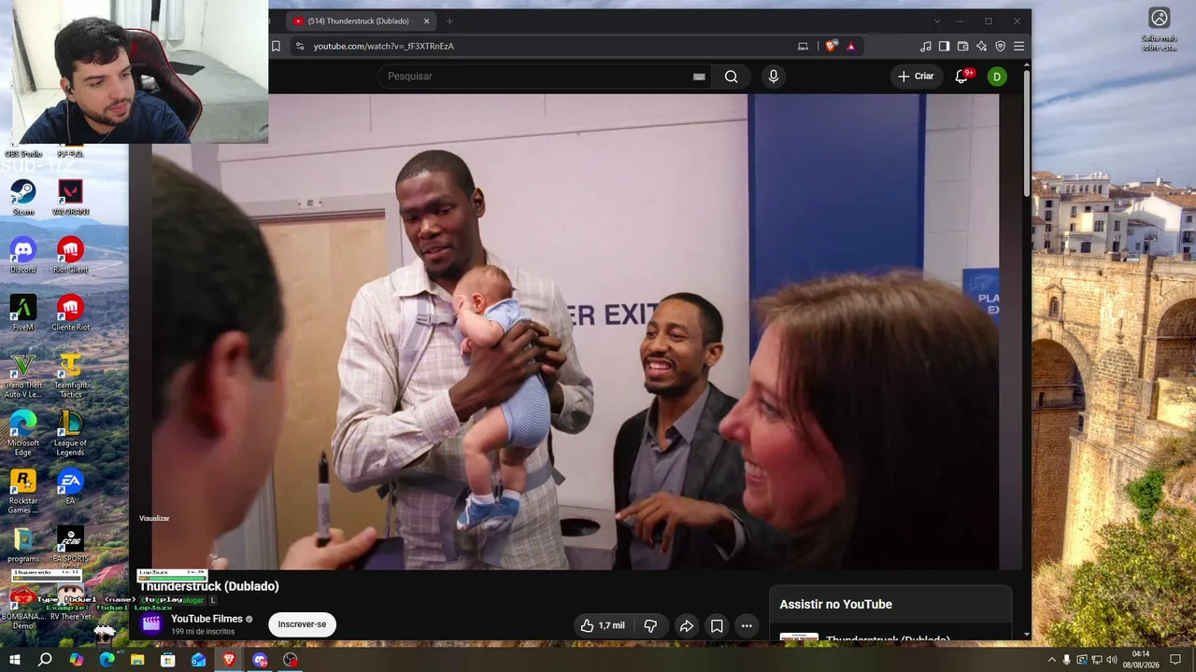Open OBS Studio from the taskbar

click(291, 660)
